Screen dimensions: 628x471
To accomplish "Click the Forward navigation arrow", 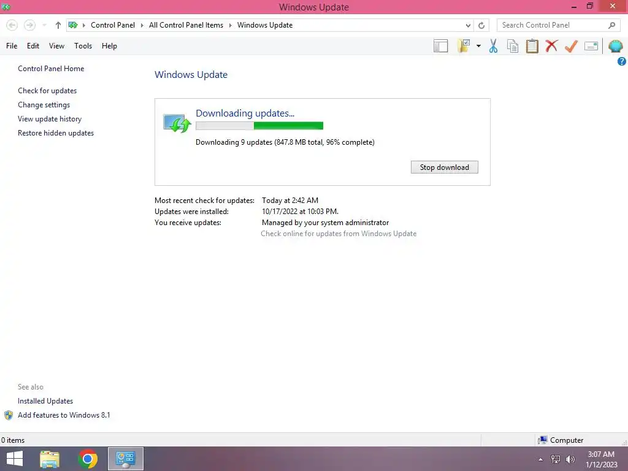I will coord(29,25).
